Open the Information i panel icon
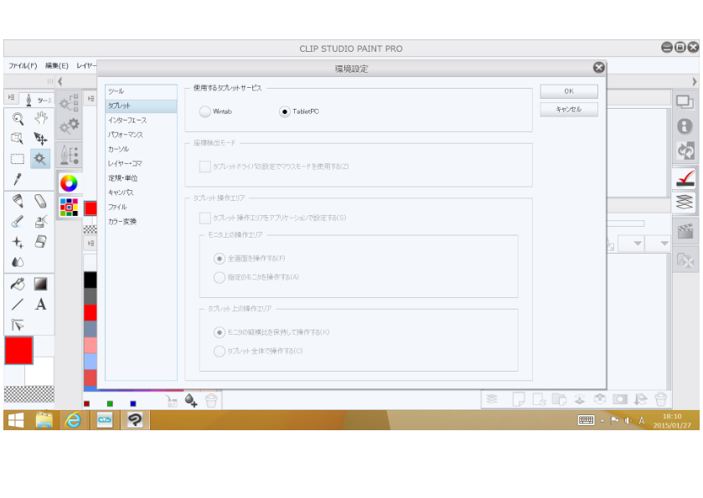The height and width of the screenshot is (498, 703). click(x=685, y=126)
